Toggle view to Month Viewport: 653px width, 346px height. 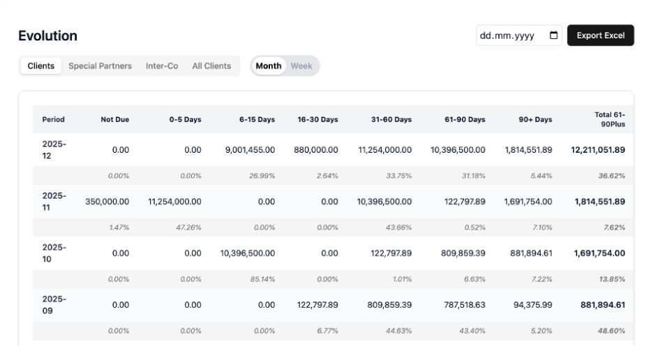(x=269, y=66)
